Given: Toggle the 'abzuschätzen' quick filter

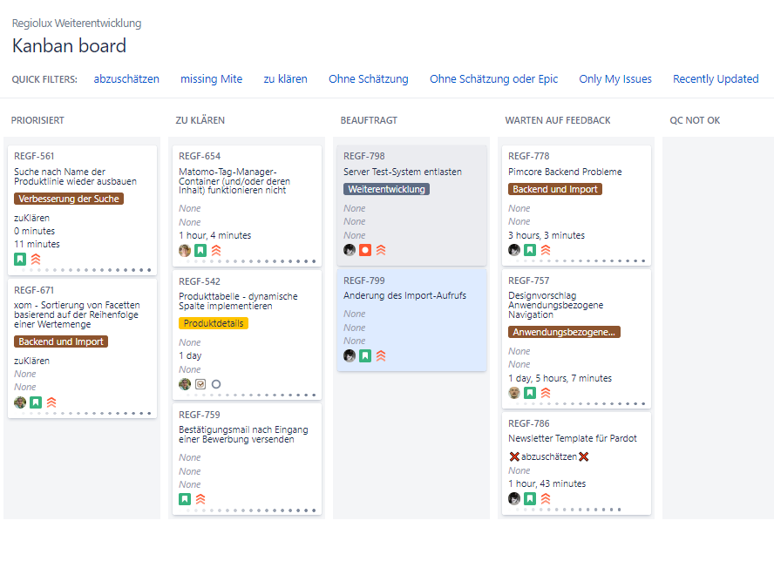Looking at the screenshot, I should pos(126,79).
